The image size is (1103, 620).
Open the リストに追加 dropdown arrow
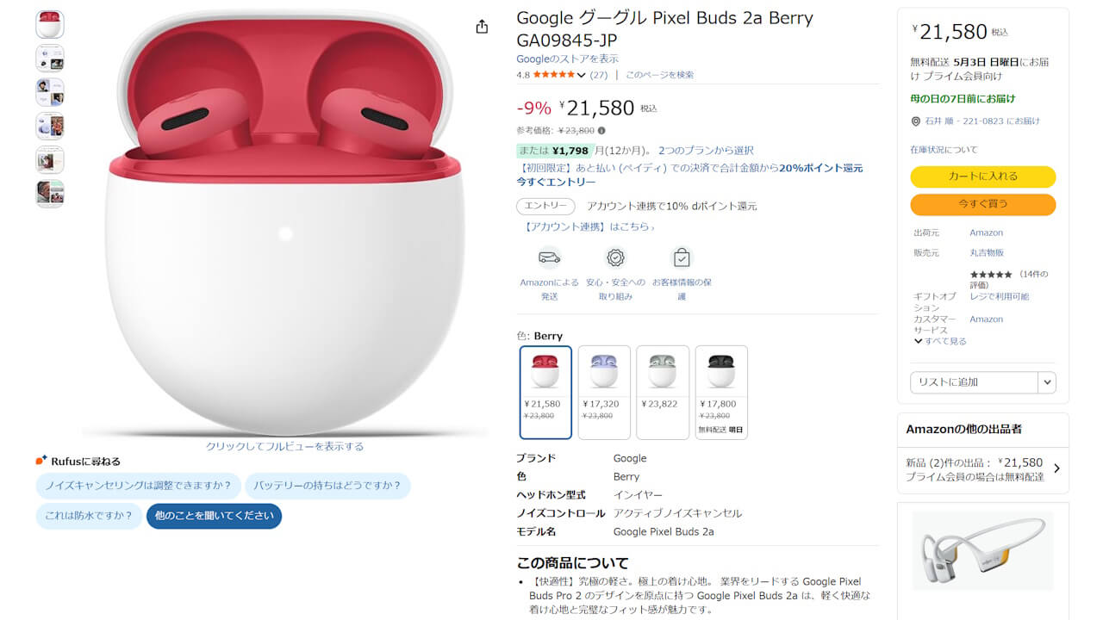1045,382
